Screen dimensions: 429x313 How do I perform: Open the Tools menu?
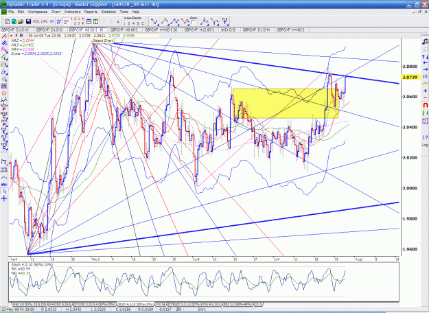click(124, 12)
